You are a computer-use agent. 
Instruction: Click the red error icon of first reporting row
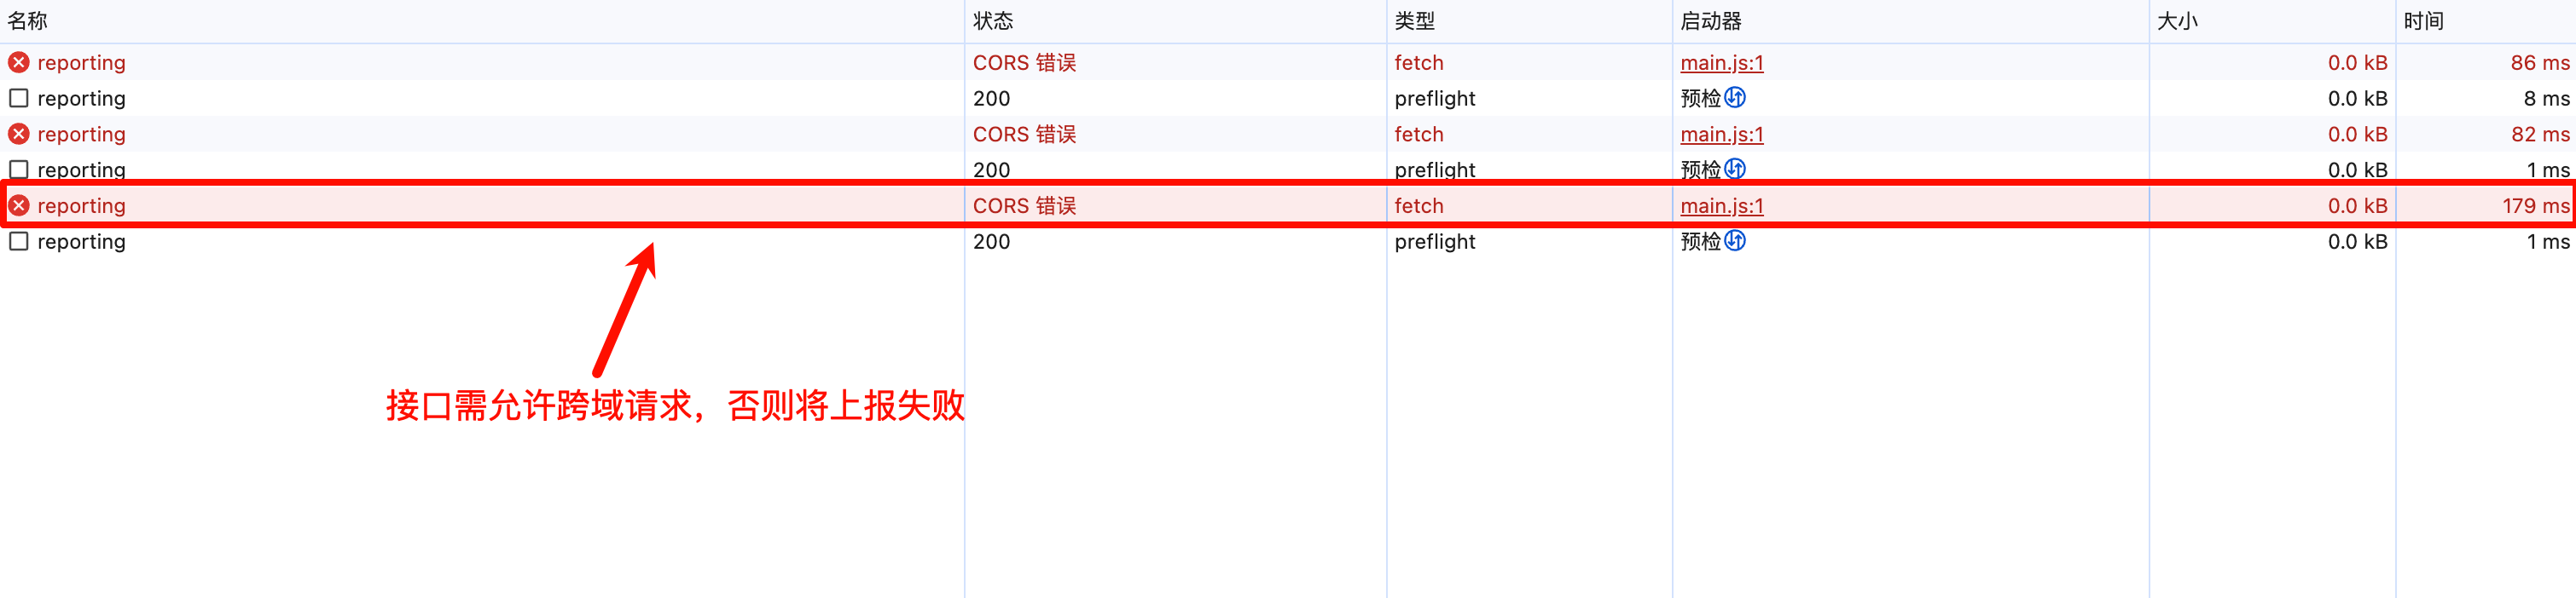[x=19, y=63]
